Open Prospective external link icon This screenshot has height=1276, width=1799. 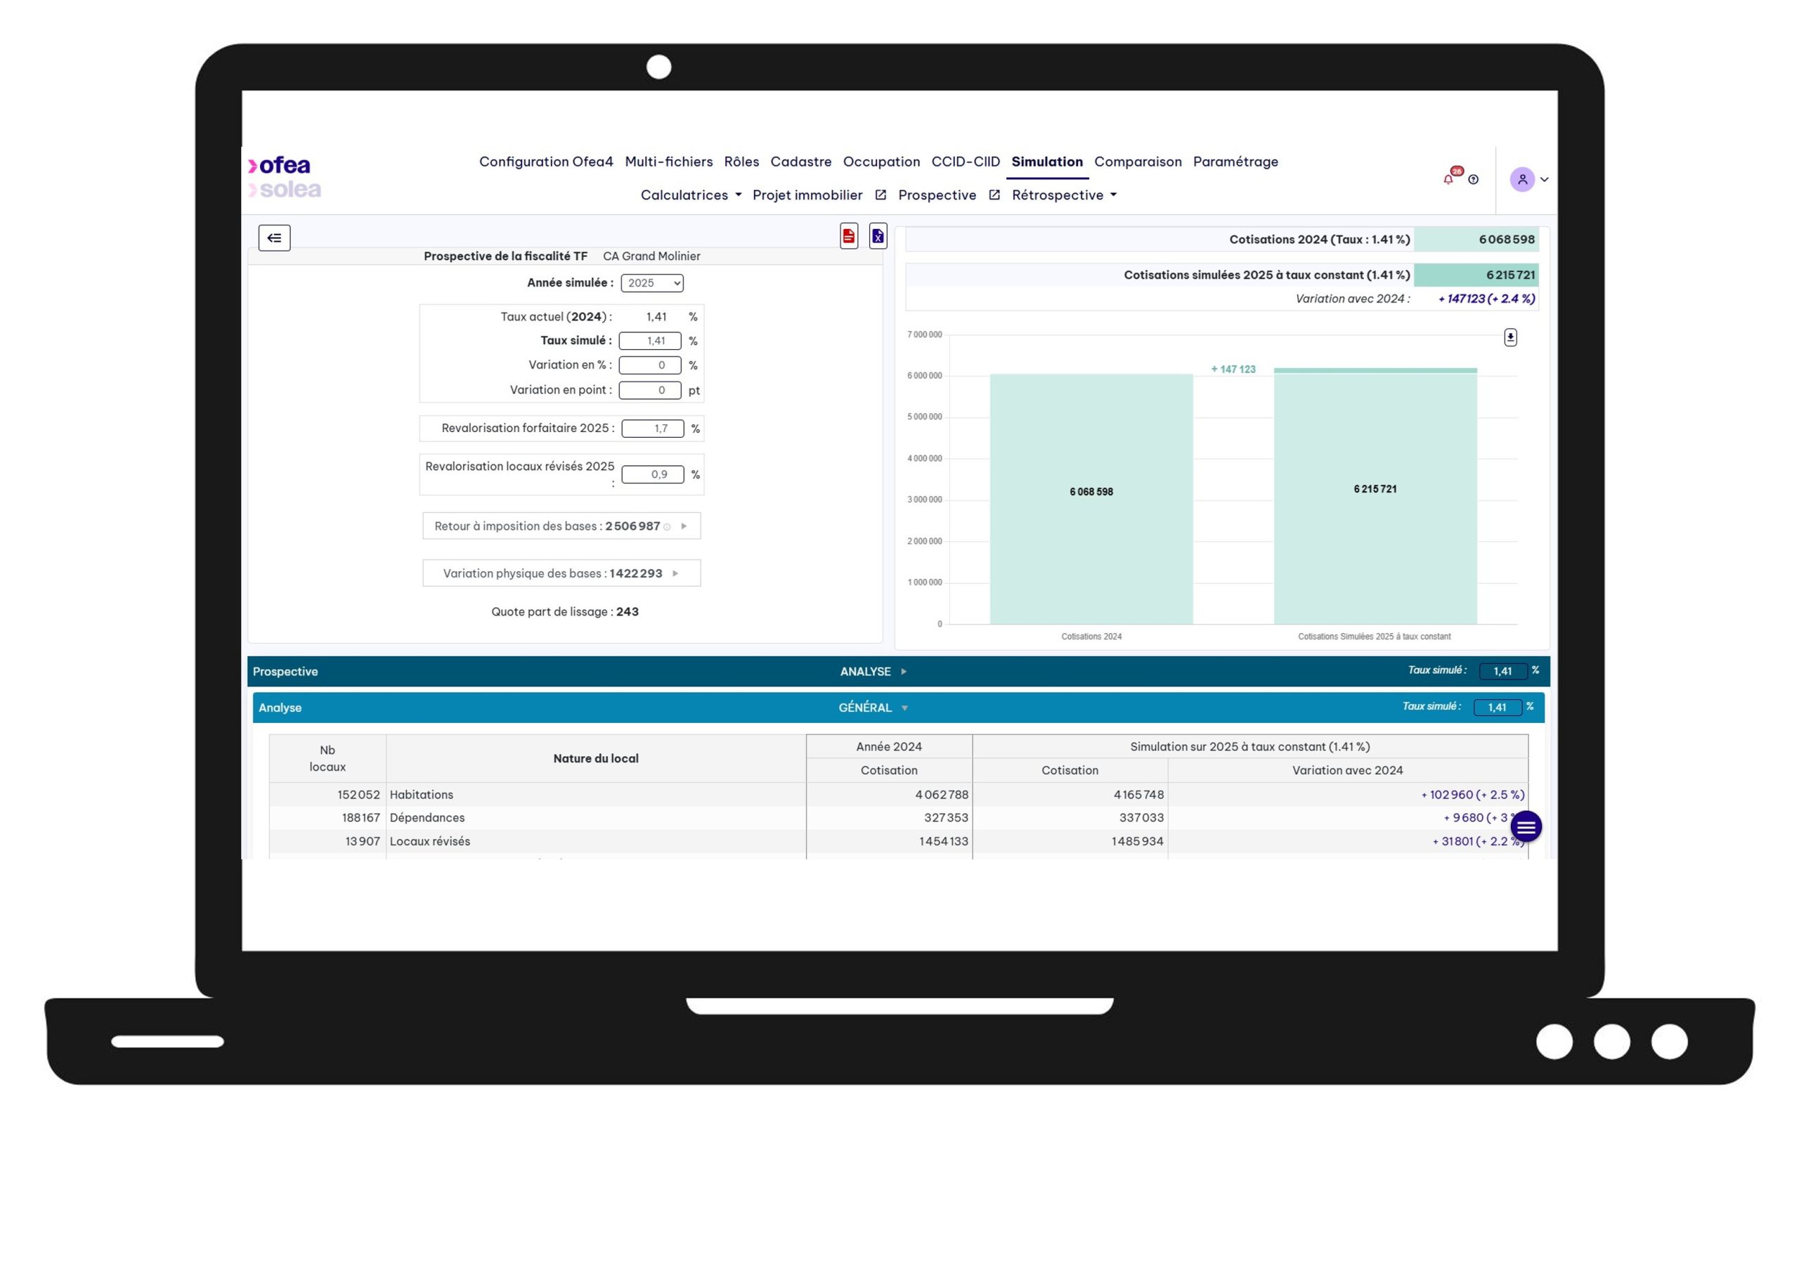click(x=994, y=195)
